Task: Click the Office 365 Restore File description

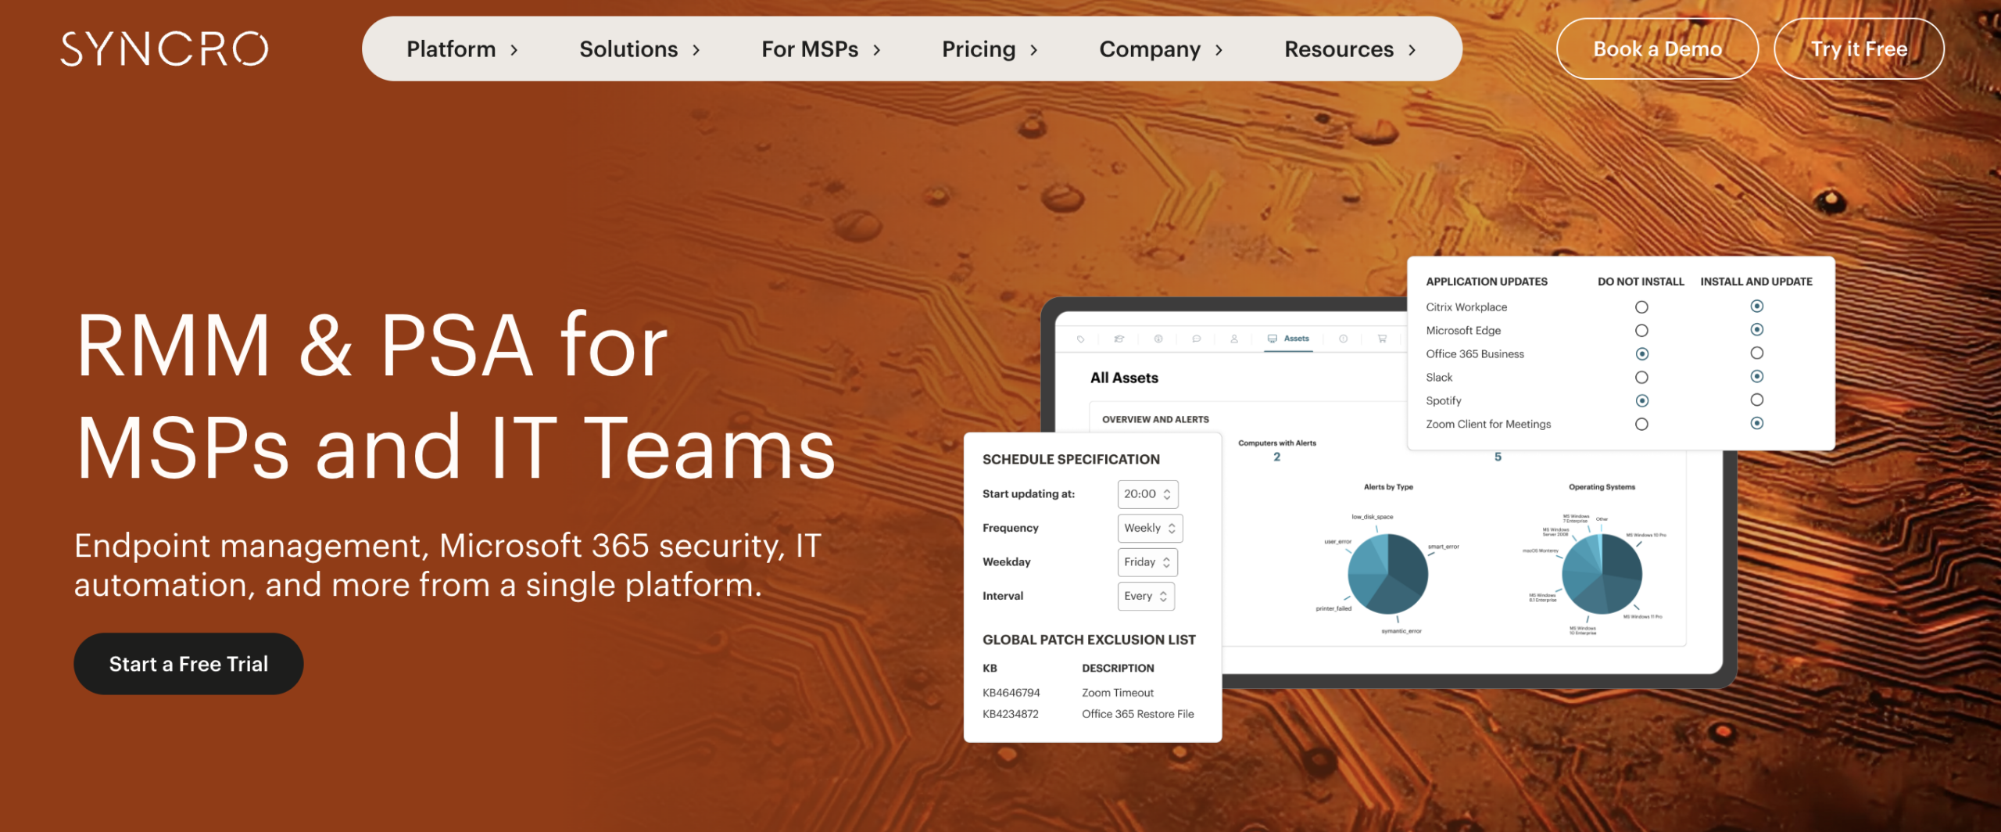Action: (x=1138, y=714)
